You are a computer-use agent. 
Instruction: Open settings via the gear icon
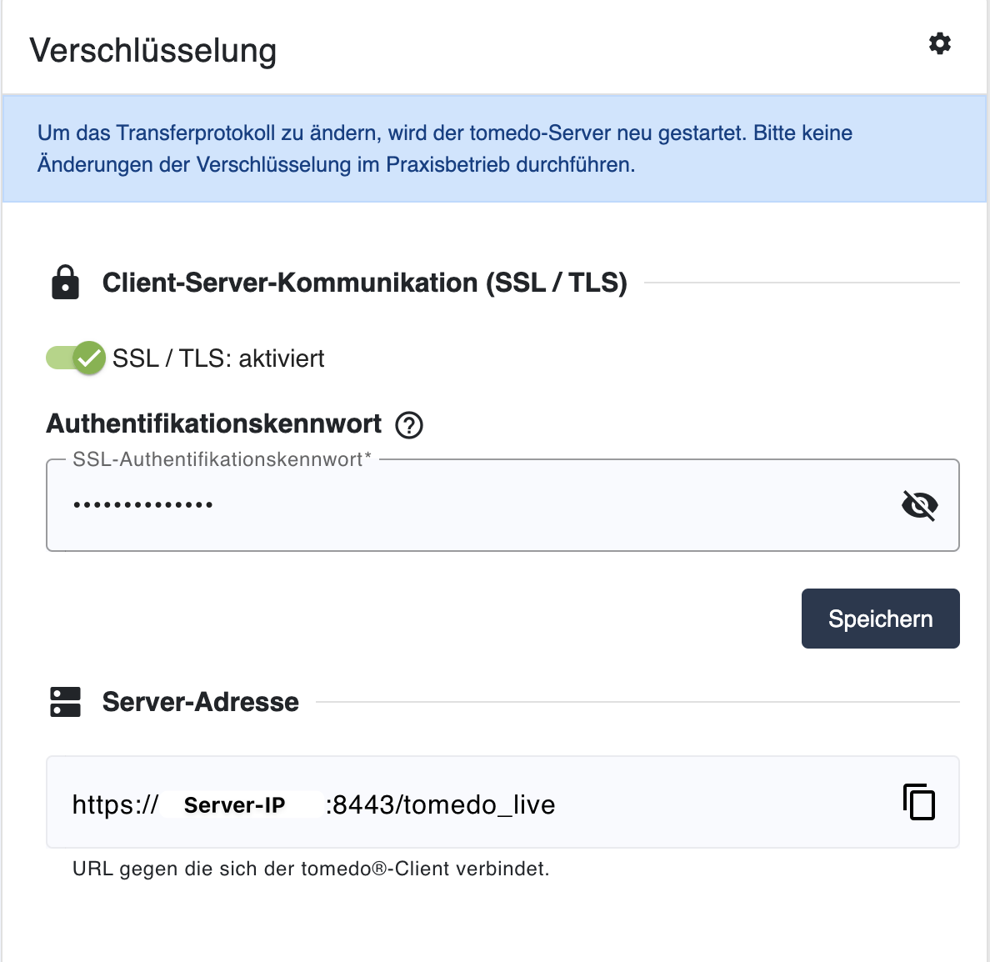[x=940, y=43]
